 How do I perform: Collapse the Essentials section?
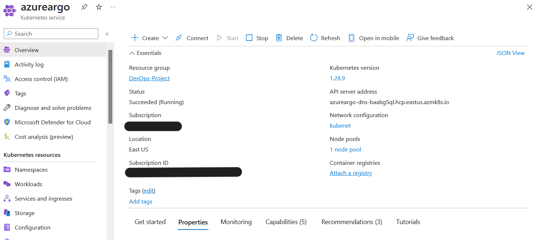132,53
